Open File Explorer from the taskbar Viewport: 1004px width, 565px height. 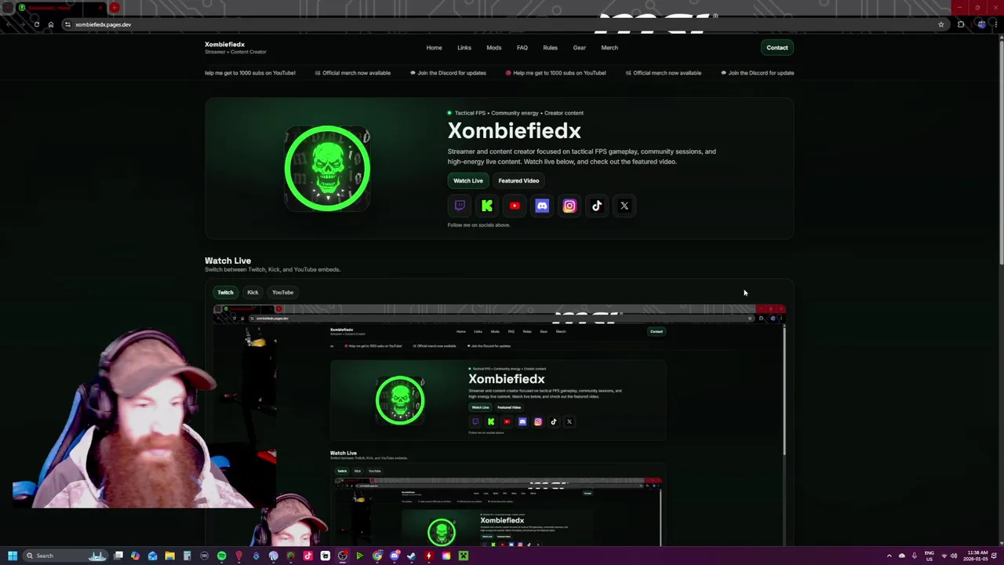pos(169,556)
